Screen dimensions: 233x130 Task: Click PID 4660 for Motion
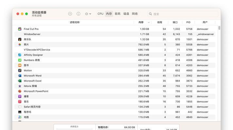coord(189,71)
